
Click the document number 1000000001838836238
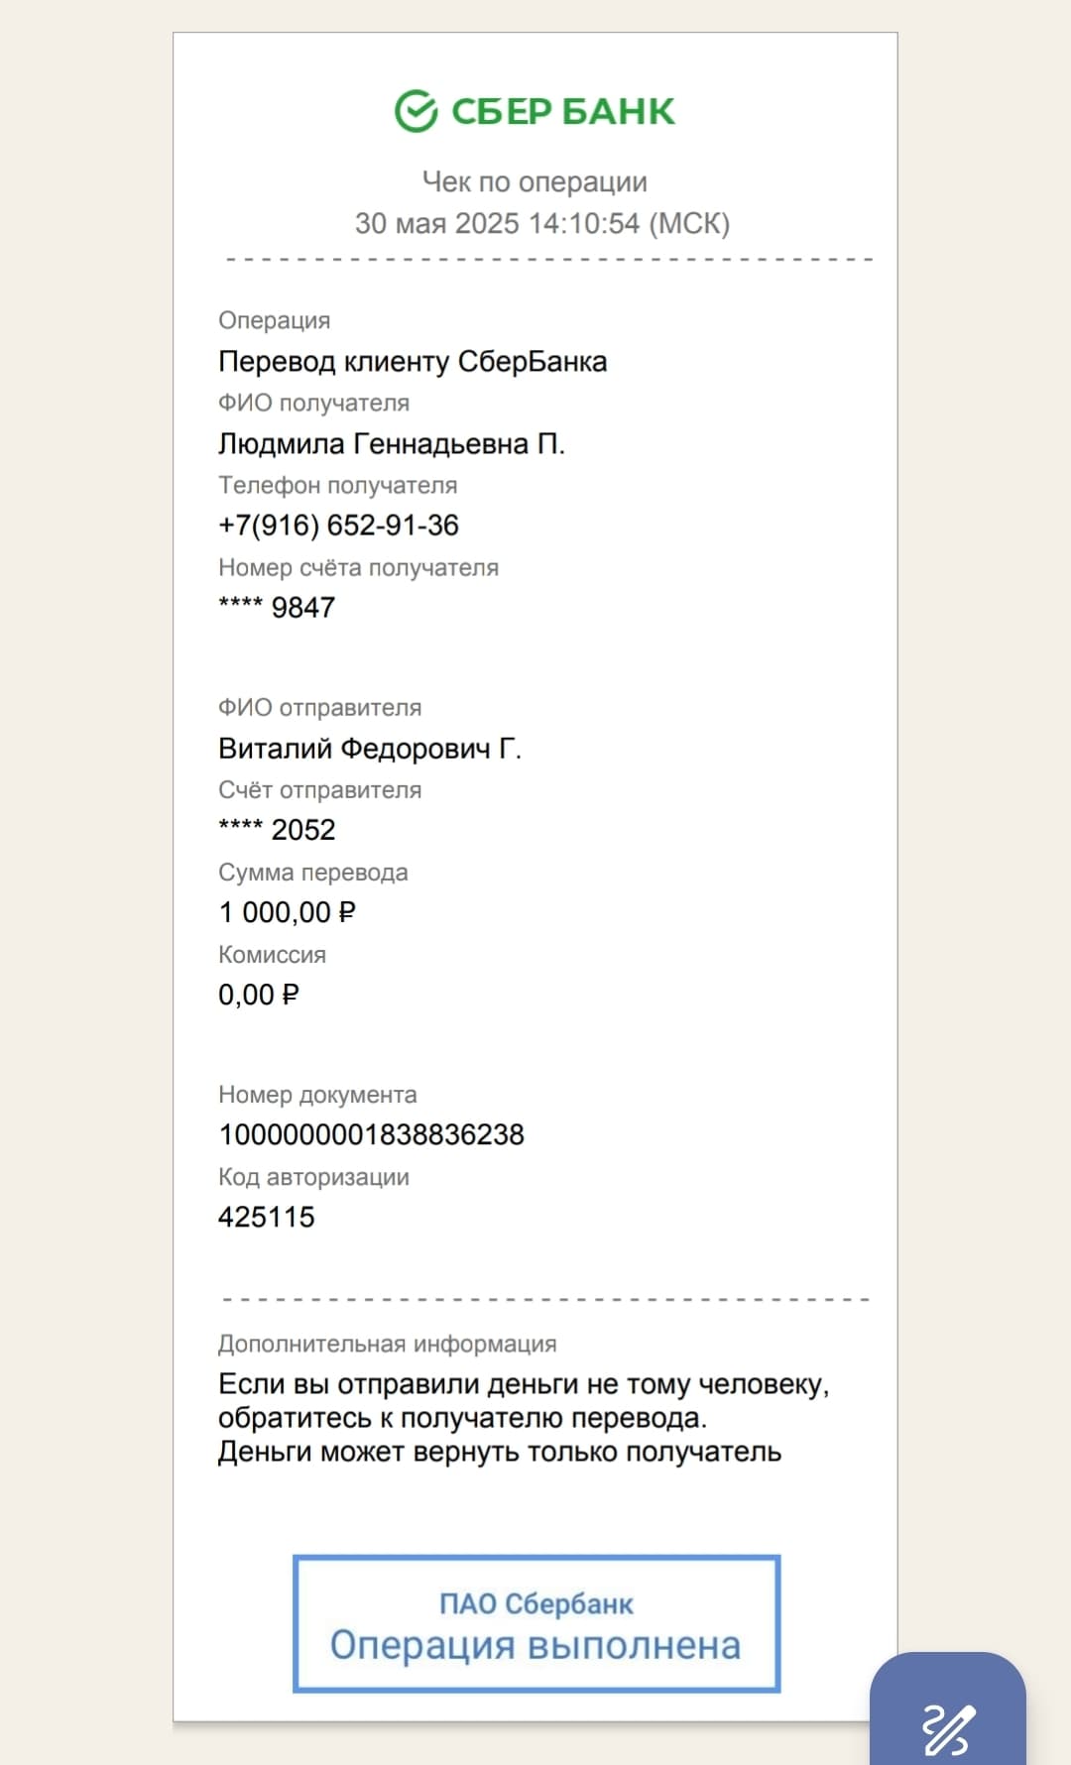pyautogui.click(x=371, y=1134)
